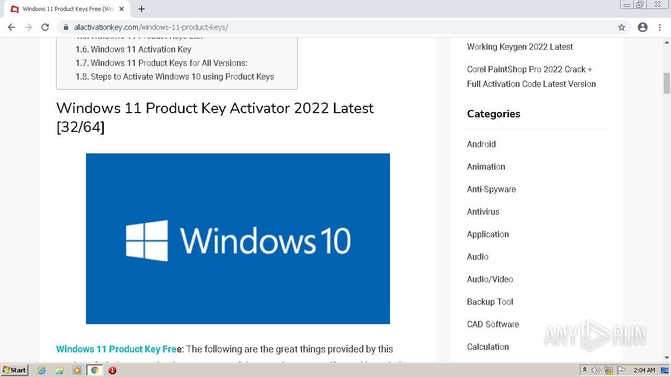Open the Animation category
This screenshot has height=377, width=671.
pyautogui.click(x=486, y=167)
